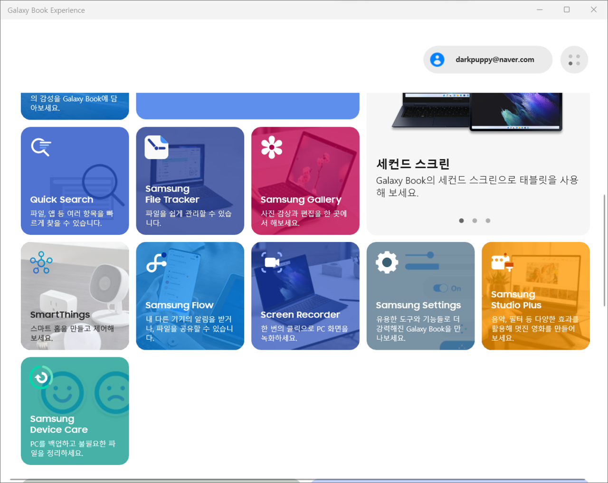Image resolution: width=608 pixels, height=483 pixels.
Task: Click the 세컨드 스크린 banner heading
Action: click(x=413, y=164)
